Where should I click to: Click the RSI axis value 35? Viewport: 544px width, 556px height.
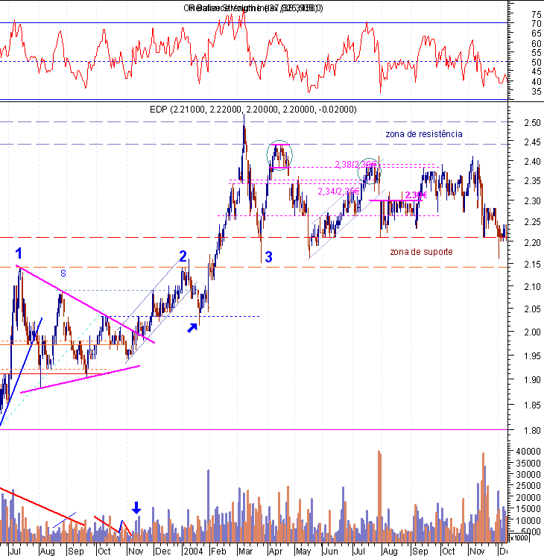point(537,92)
